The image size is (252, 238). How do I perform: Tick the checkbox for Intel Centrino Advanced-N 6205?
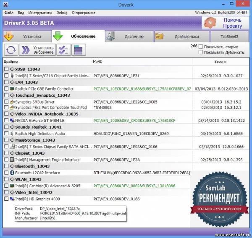coord(6,186)
